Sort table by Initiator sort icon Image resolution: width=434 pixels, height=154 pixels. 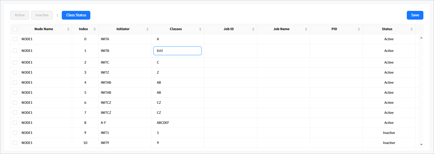(x=147, y=29)
